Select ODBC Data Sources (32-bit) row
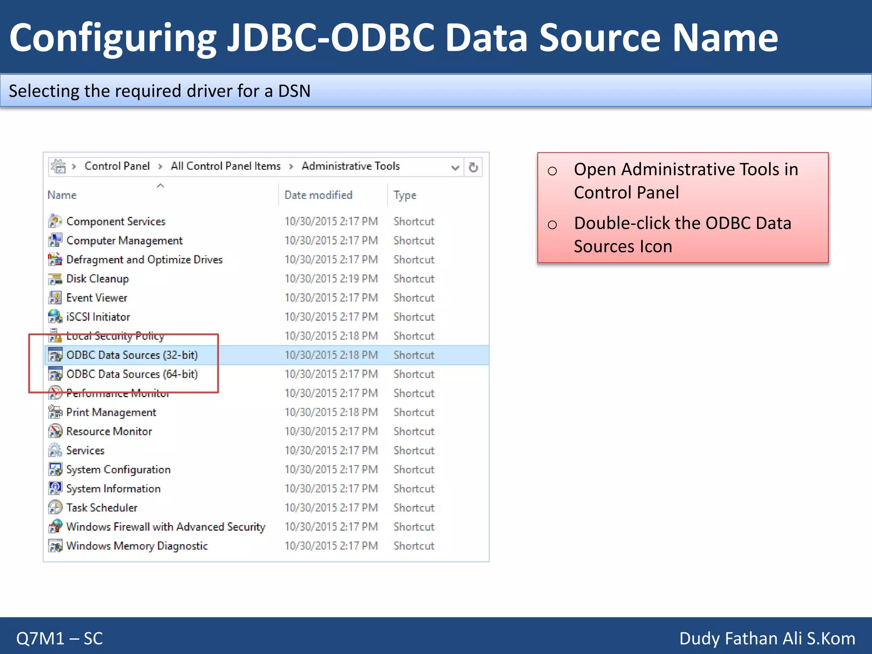 pyautogui.click(x=132, y=355)
